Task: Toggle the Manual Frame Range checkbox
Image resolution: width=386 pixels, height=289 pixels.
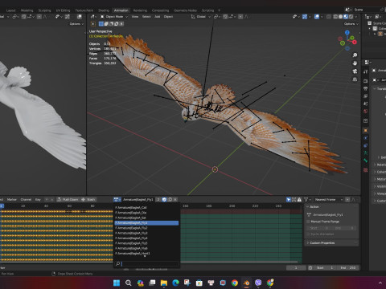Action: click(x=308, y=222)
